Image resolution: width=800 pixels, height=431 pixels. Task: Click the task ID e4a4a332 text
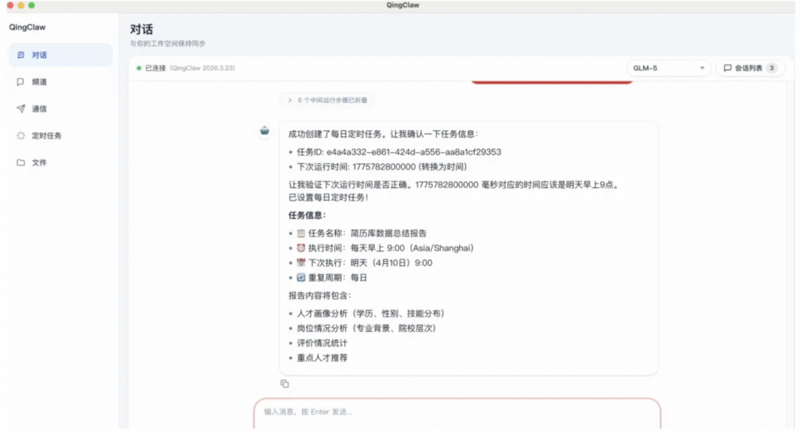tap(398, 152)
